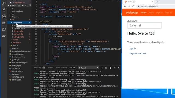
Task: Open a new browser tab
Action: point(157,2)
